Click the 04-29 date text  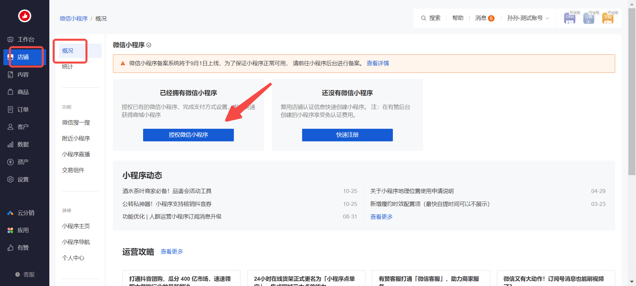pos(598,191)
